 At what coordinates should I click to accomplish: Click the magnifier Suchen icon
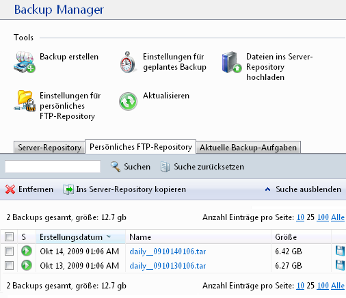(x=116, y=167)
